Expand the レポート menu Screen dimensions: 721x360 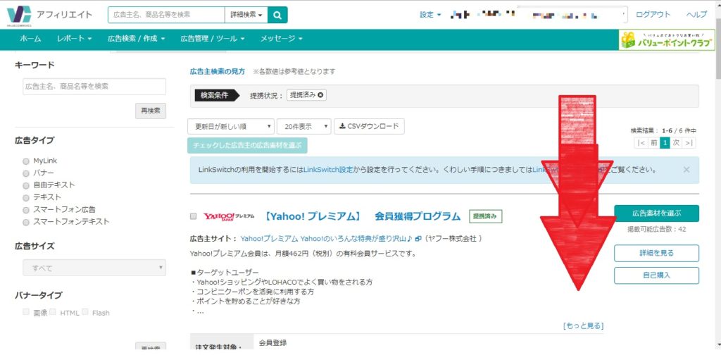coord(74,39)
